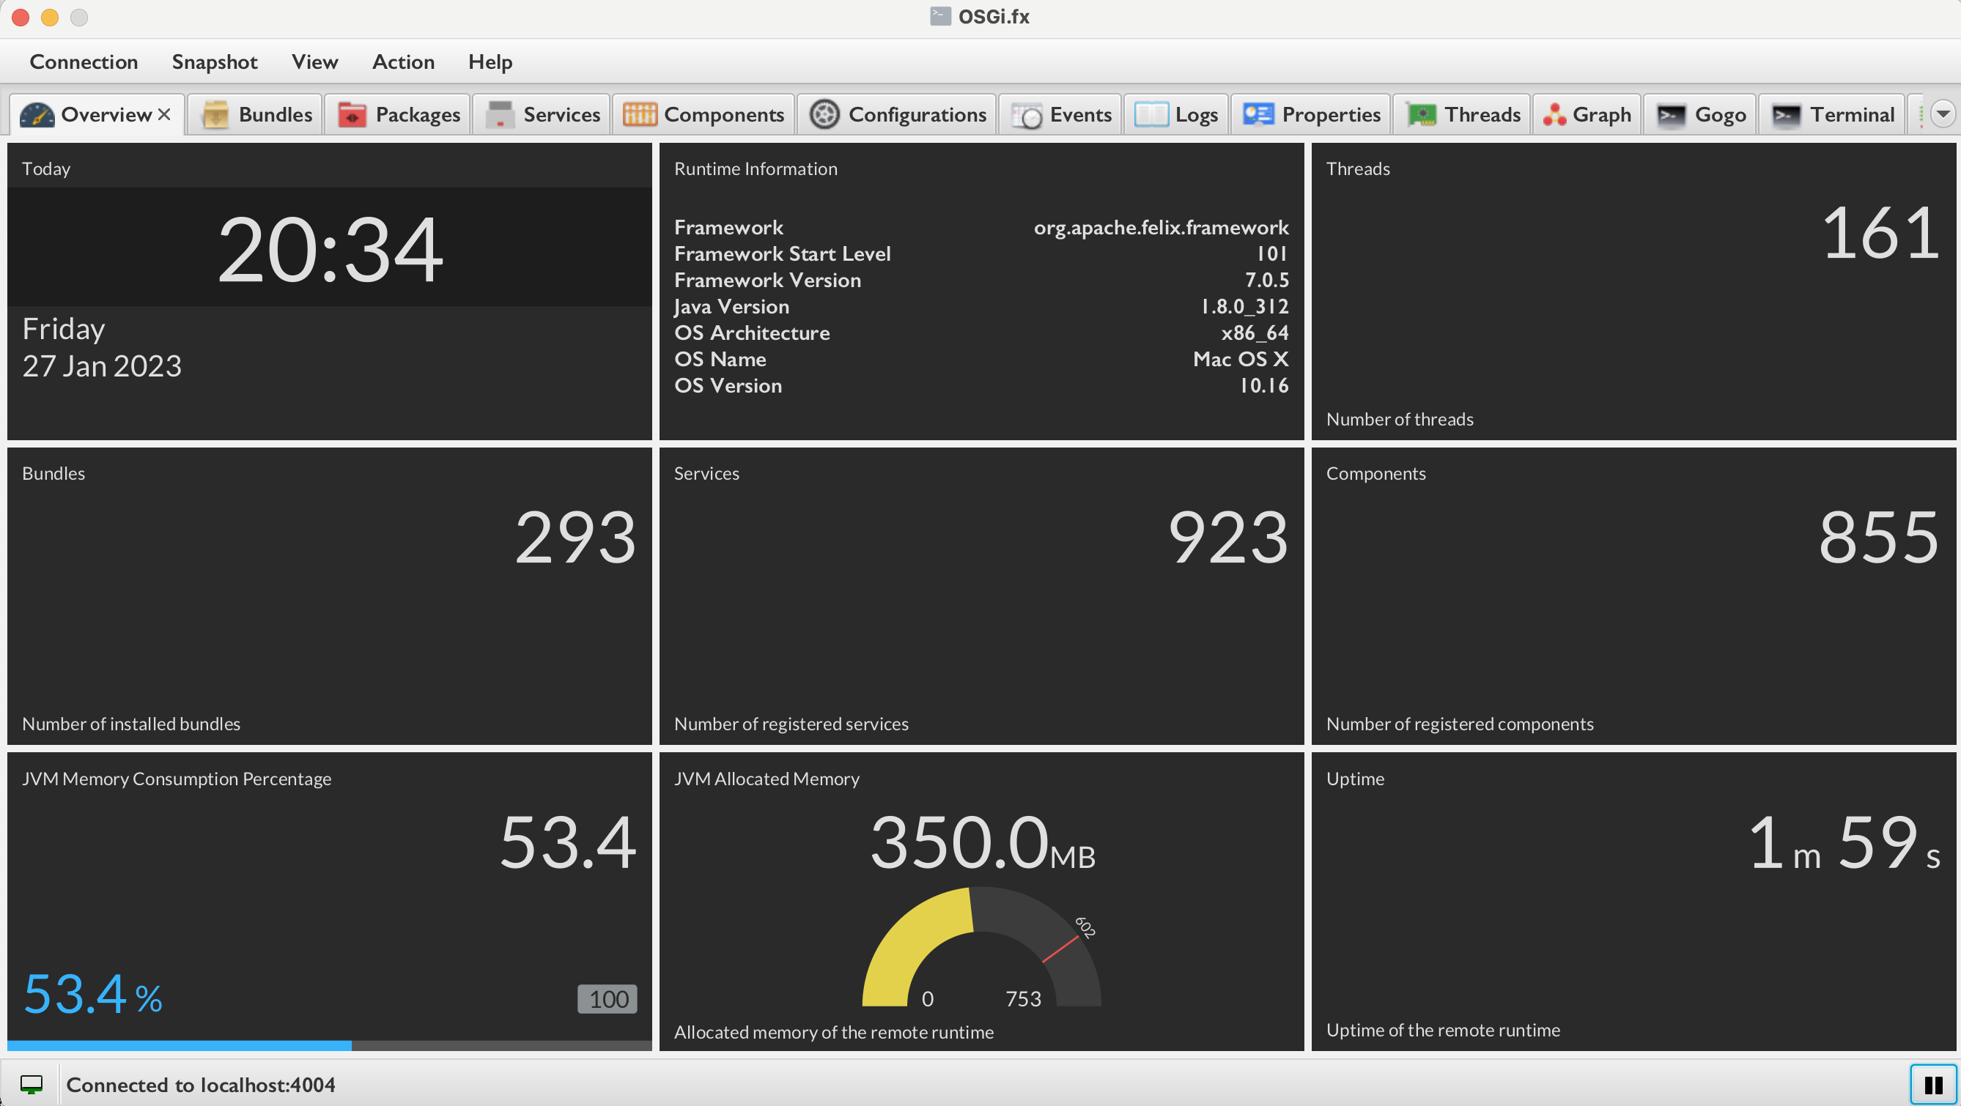Click the Properties tab card icon
Viewport: 1961px width, 1106px height.
point(1258,115)
